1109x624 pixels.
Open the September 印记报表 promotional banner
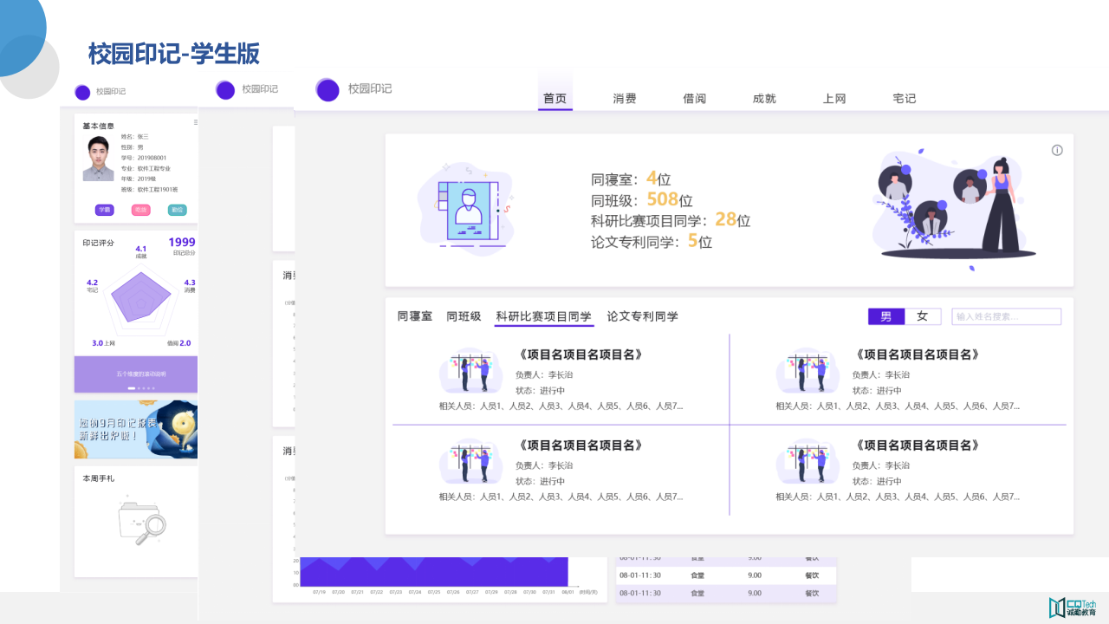click(135, 428)
